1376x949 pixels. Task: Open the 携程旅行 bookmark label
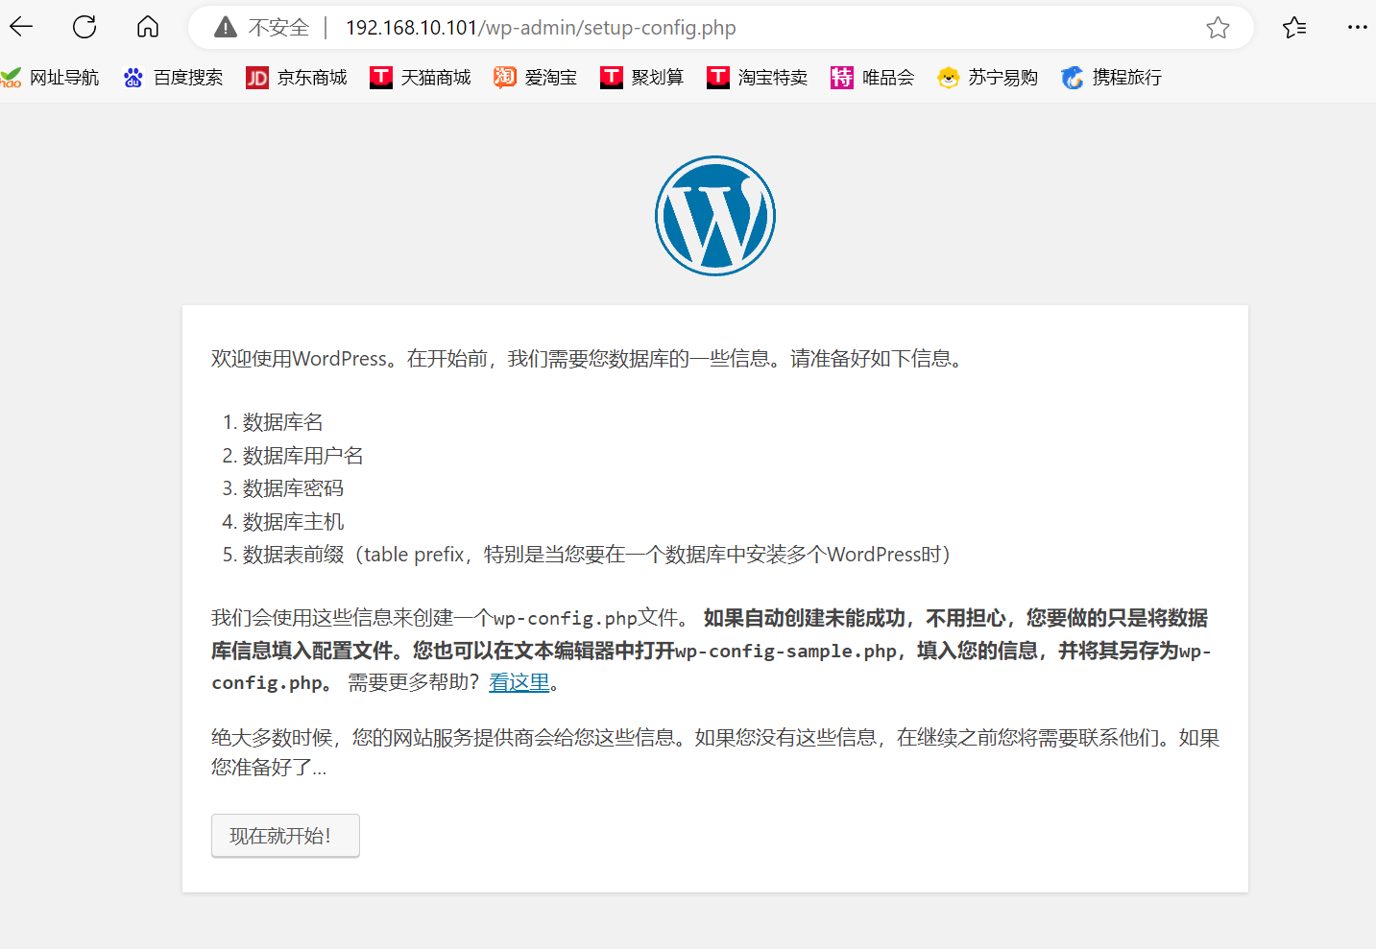point(1127,78)
